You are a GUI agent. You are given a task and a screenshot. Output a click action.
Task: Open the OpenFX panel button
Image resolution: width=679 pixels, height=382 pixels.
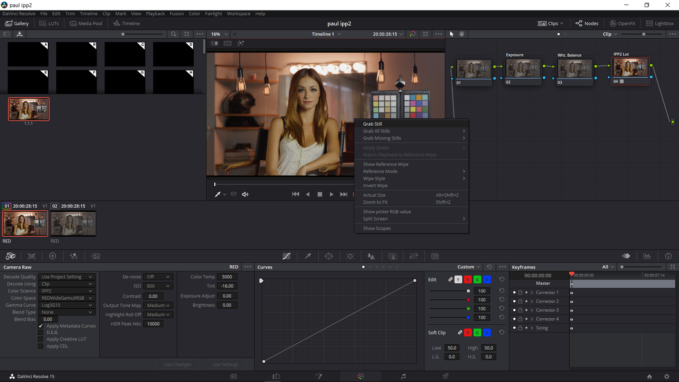tap(623, 23)
